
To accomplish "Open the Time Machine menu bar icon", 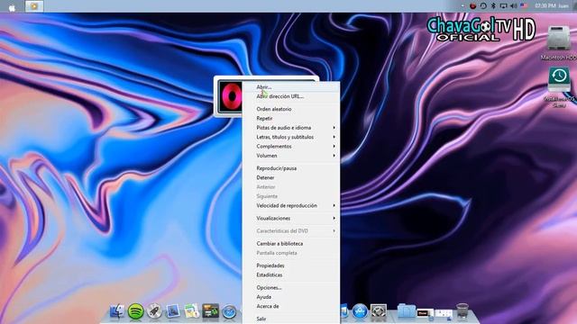I will [x=483, y=6].
